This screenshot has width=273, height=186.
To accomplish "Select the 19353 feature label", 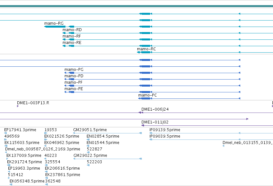I will [51, 130].
